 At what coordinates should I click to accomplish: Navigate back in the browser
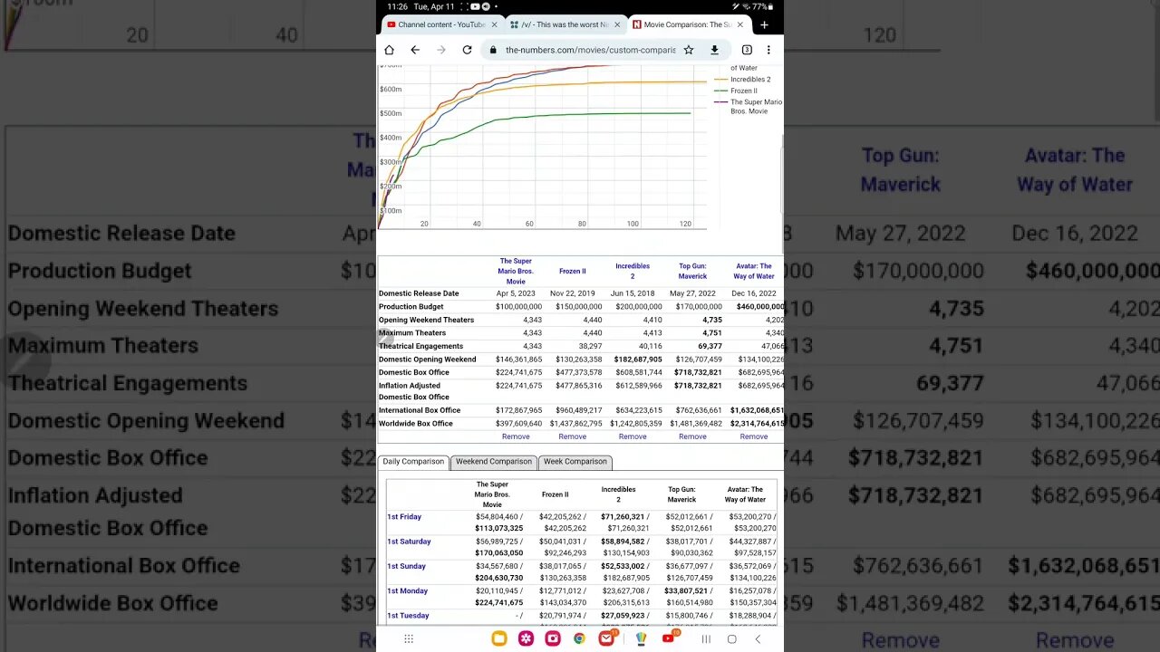coord(415,50)
